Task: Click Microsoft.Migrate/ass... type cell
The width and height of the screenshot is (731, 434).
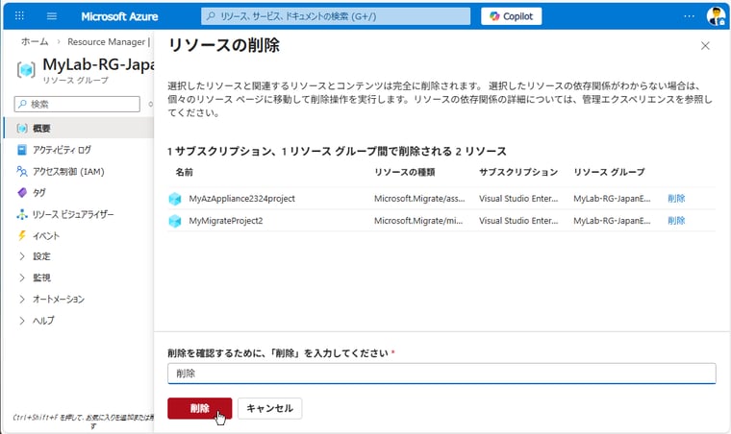Action: [x=419, y=199]
